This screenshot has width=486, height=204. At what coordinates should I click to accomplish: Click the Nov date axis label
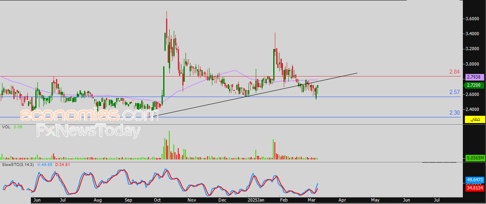pyautogui.click(x=192, y=200)
